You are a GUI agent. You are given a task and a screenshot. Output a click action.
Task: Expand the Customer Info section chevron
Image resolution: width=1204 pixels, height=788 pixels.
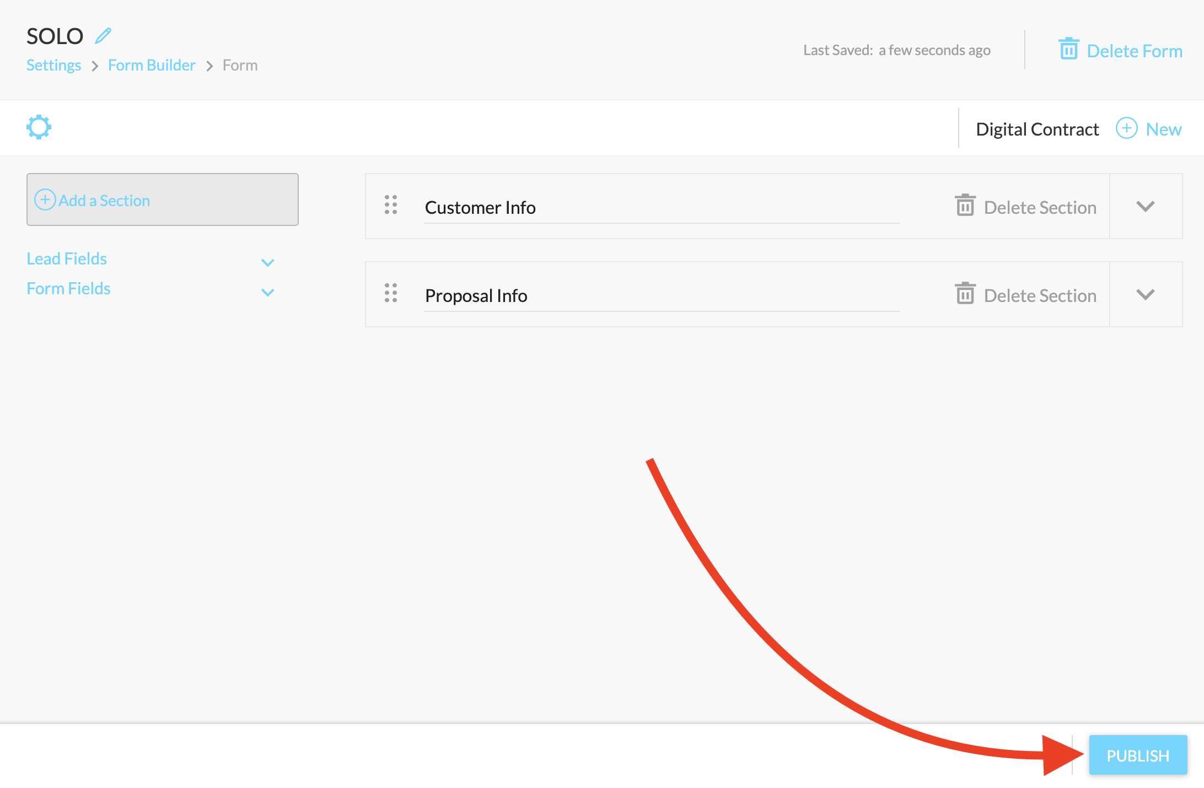click(x=1146, y=206)
